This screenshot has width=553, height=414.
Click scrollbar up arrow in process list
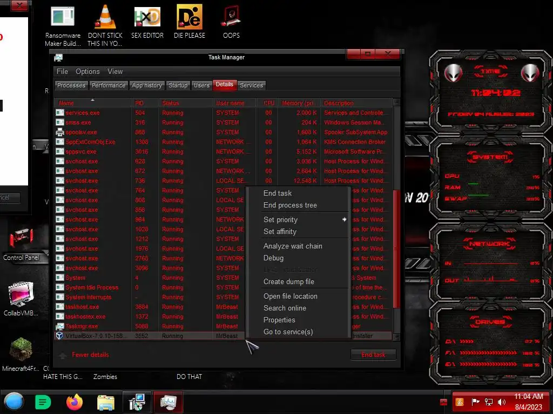coord(396,102)
